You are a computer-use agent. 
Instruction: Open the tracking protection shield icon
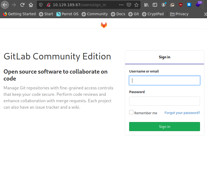pyautogui.click(x=41, y=5)
